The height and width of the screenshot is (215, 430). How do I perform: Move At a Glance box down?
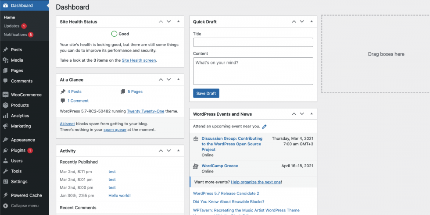pyautogui.click(x=168, y=80)
